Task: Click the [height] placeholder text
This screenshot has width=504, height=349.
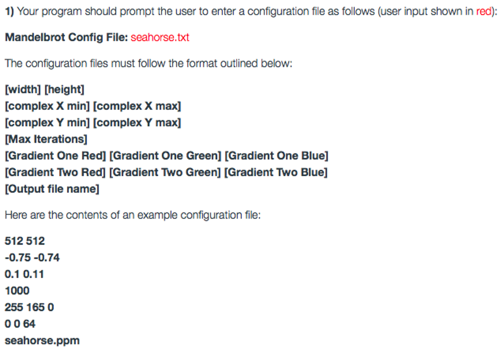Action: 64,89
